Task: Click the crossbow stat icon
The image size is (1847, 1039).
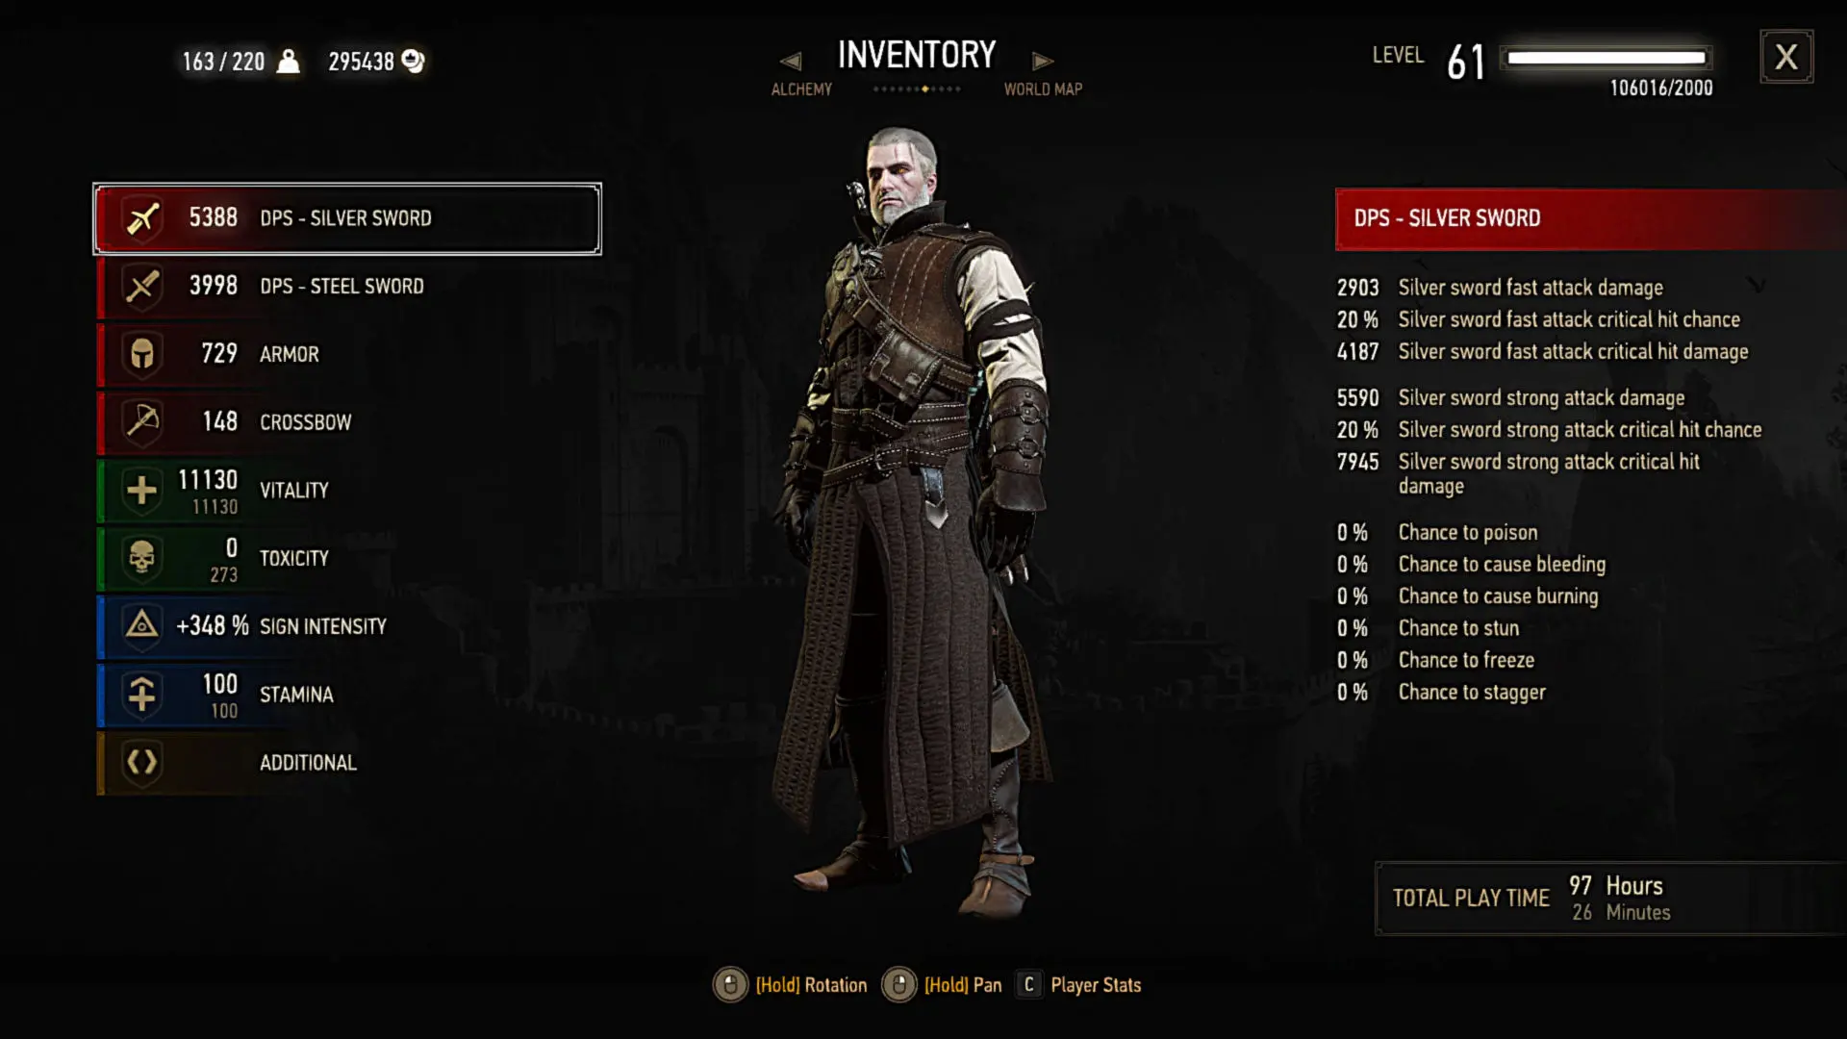Action: (142, 422)
